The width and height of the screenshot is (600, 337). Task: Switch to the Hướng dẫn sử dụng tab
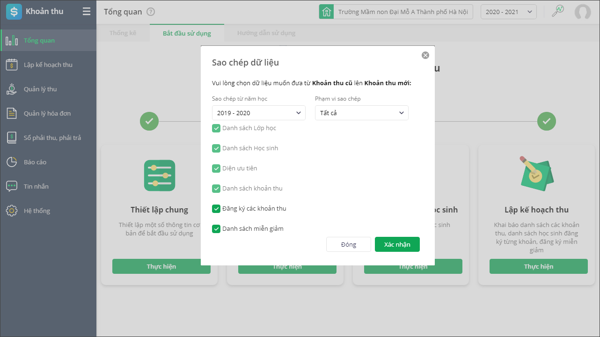(x=266, y=33)
